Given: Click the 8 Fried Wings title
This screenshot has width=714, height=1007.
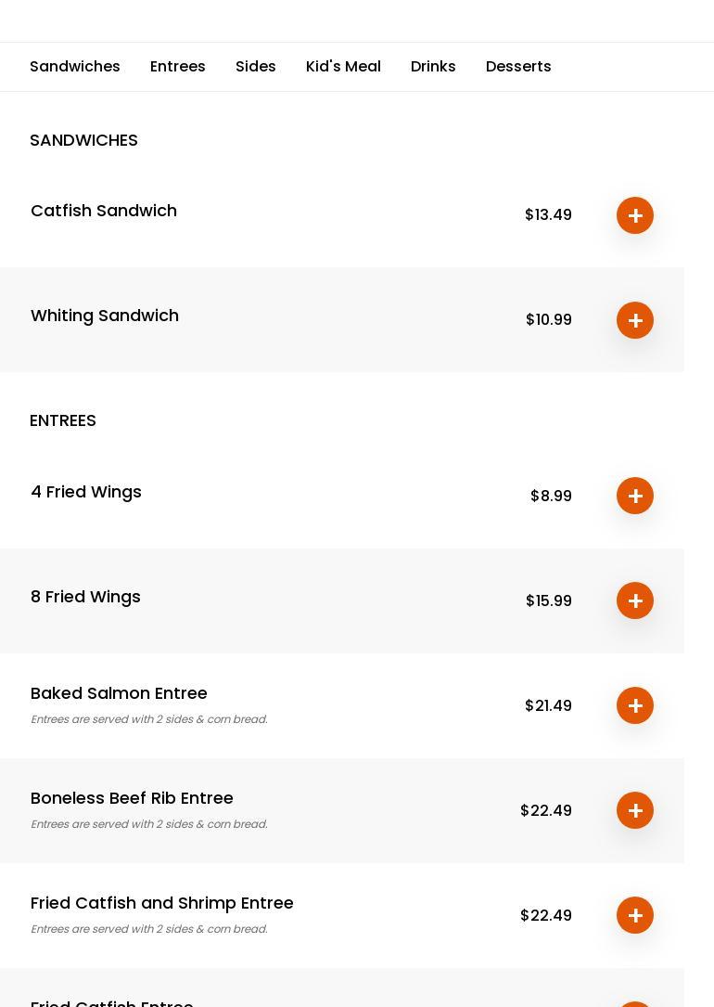Looking at the screenshot, I should [85, 597].
